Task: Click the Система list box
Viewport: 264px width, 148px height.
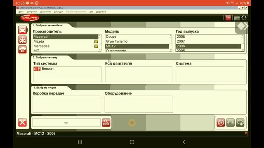Action: point(210,74)
